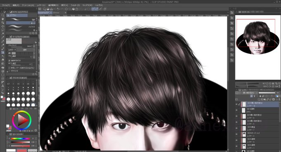Adjust the H hue color slider
Screen dimensions: 281x152
20,138
